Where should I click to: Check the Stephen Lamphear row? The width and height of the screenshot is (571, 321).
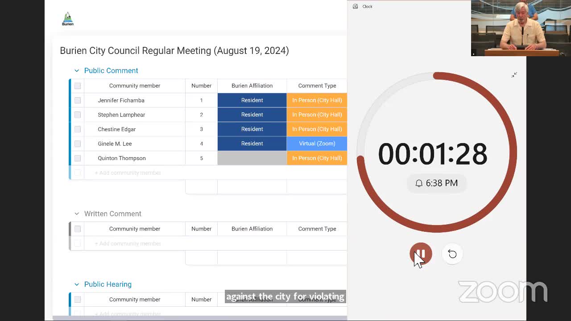click(78, 115)
